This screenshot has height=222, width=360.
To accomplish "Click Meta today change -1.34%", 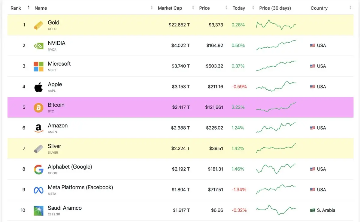I will 239,190.
